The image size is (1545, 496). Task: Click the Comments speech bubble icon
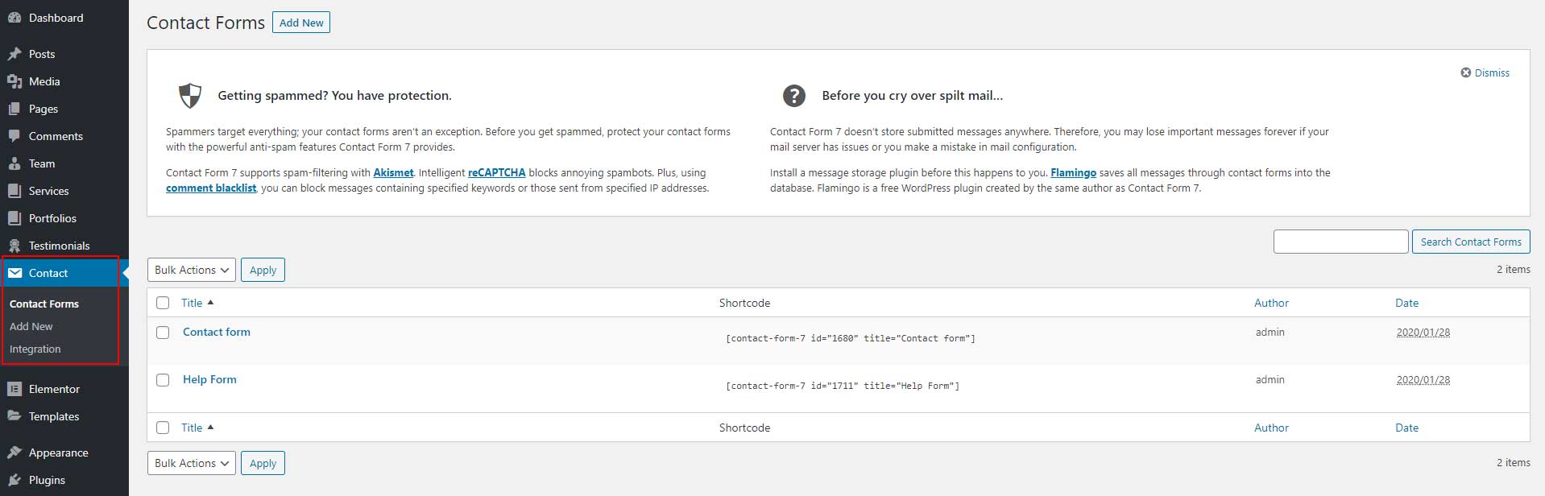pos(14,136)
